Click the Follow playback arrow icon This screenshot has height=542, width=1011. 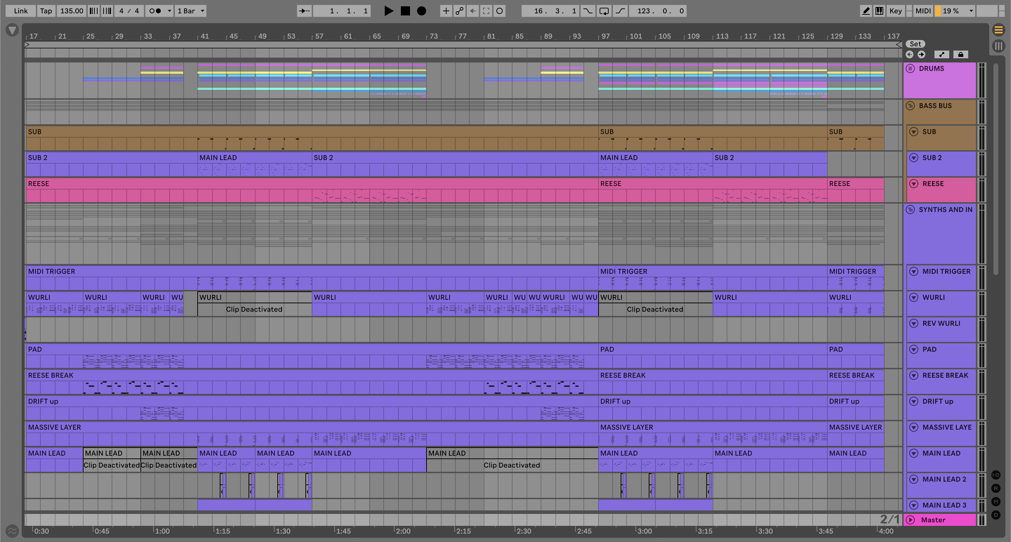pyautogui.click(x=304, y=11)
